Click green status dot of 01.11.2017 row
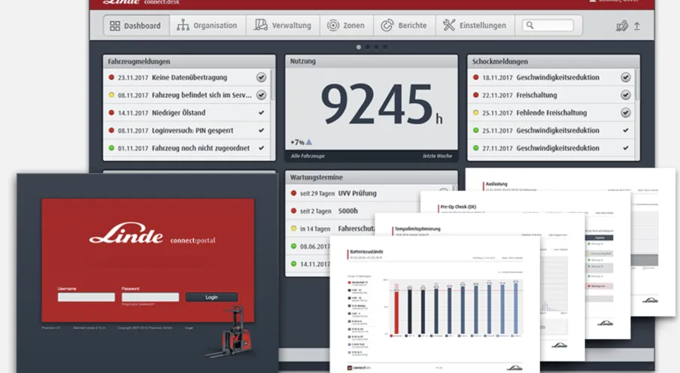 (x=111, y=148)
